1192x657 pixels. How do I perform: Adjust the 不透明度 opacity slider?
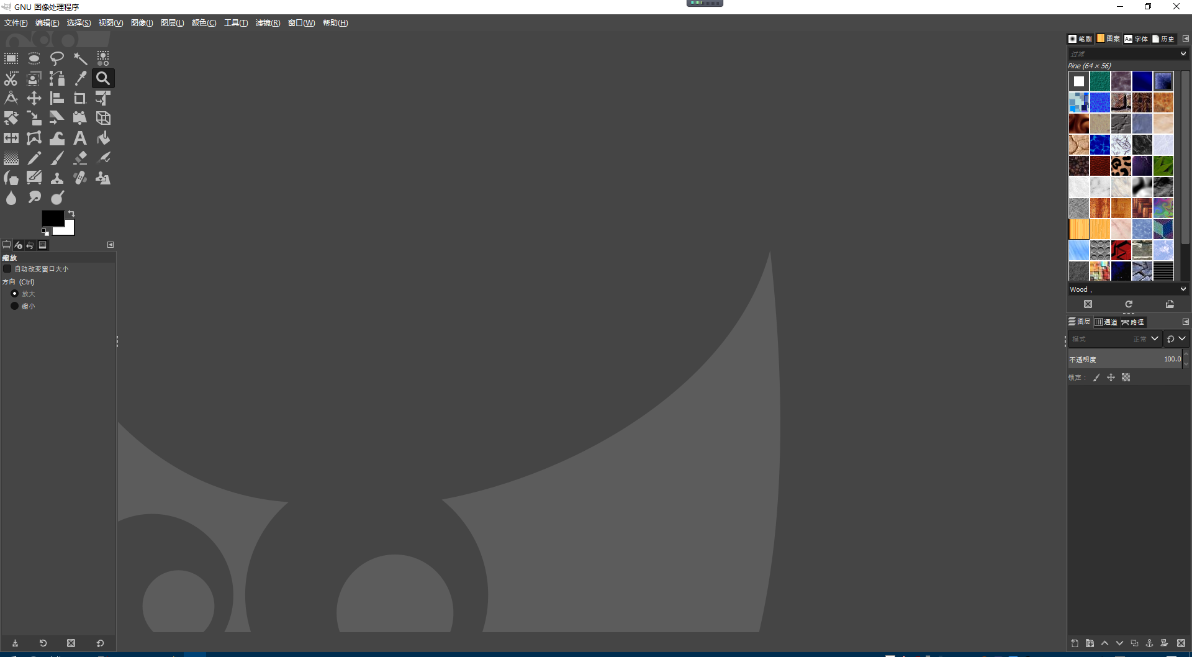(x=1125, y=359)
